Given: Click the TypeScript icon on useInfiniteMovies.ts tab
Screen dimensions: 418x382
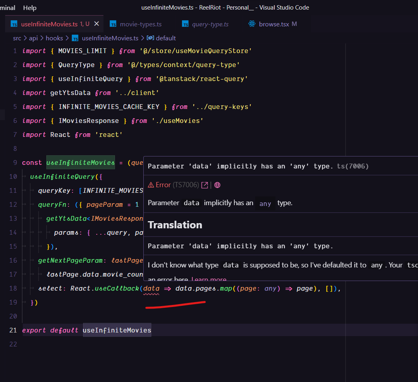Looking at the screenshot, I should point(14,24).
